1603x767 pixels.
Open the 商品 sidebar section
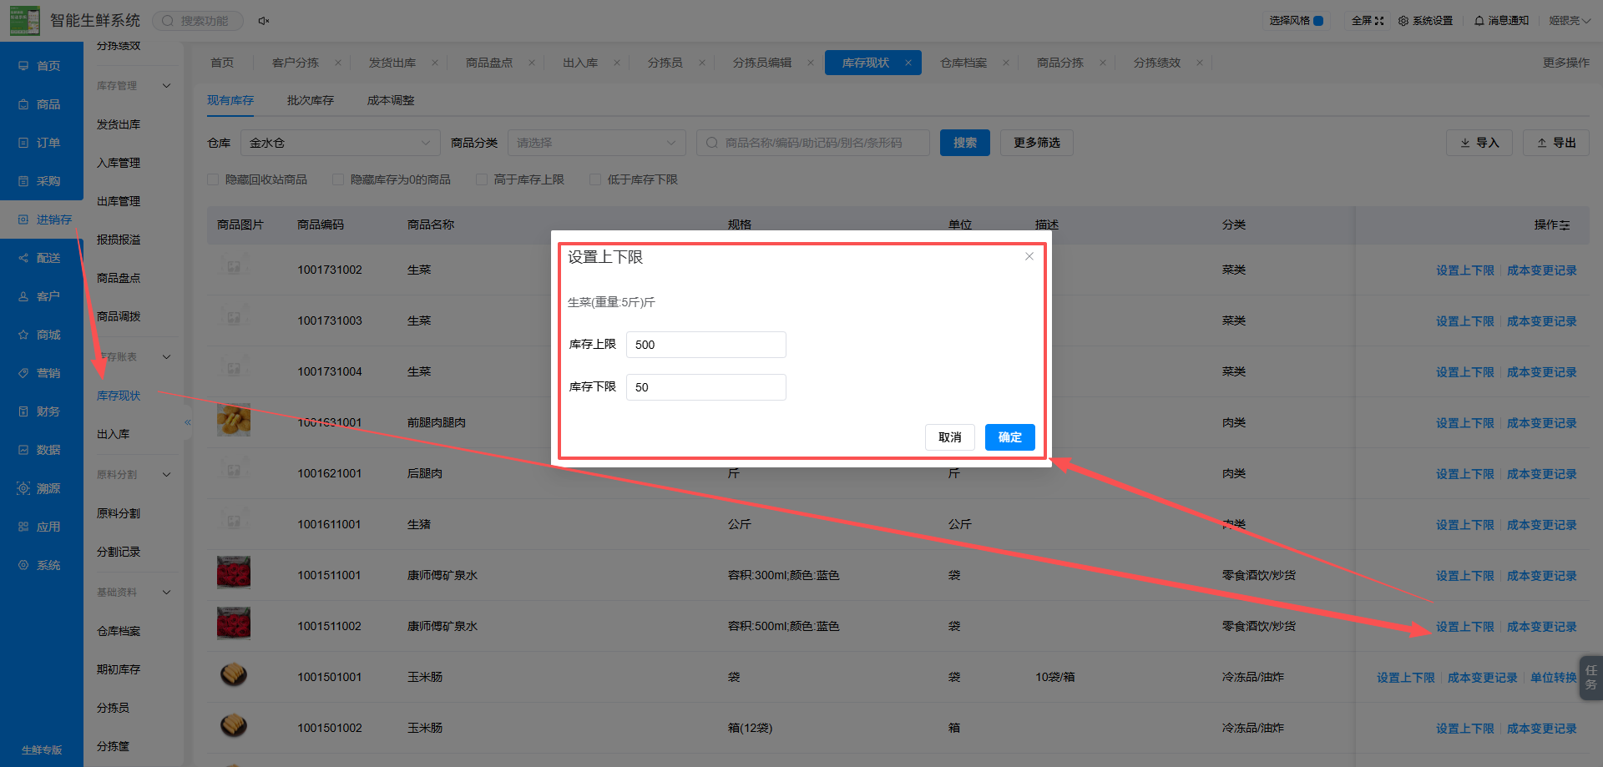41,104
